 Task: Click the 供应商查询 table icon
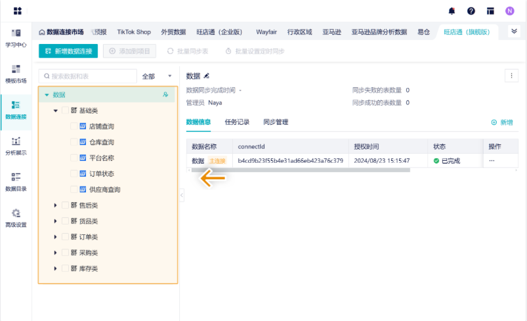tap(83, 189)
